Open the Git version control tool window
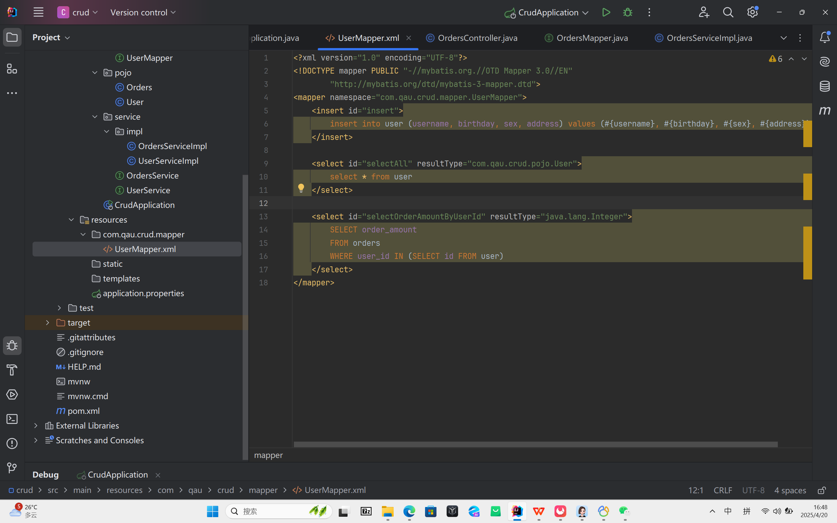 pyautogui.click(x=12, y=468)
